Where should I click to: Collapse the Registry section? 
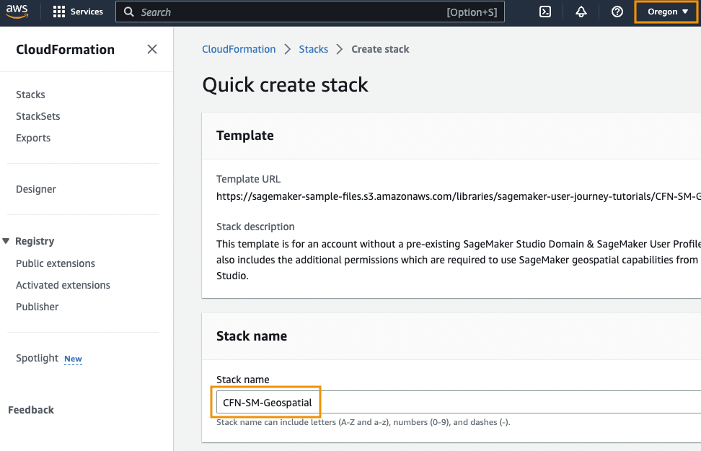pyautogui.click(x=6, y=240)
